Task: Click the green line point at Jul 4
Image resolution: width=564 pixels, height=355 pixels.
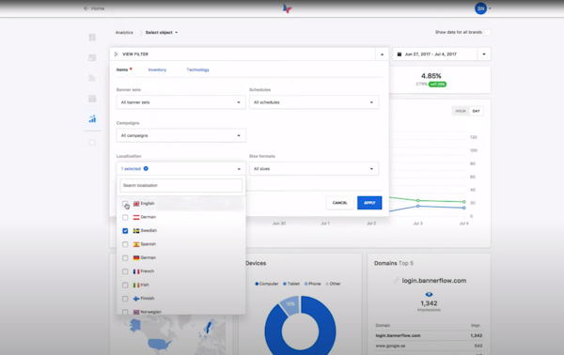Action: 464,202
